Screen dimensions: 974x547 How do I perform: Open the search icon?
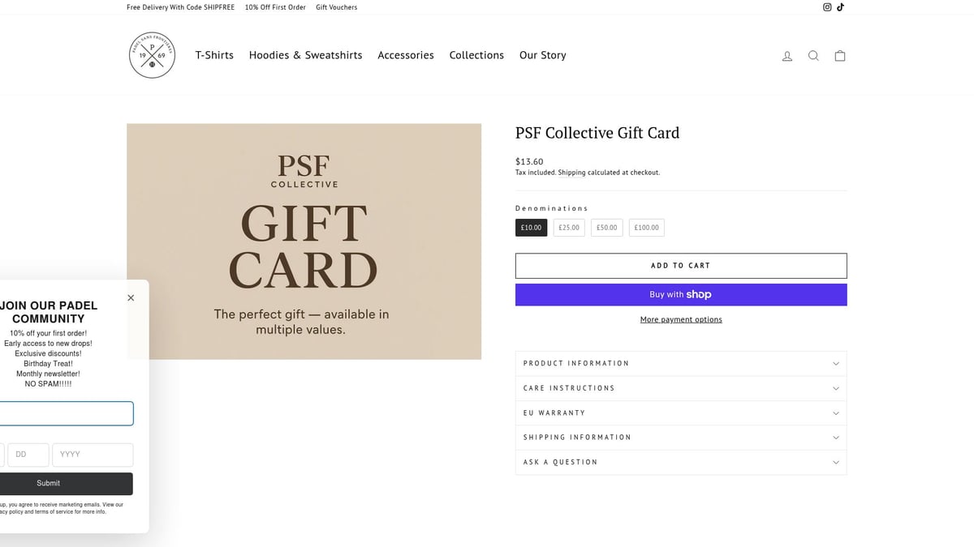(x=813, y=55)
